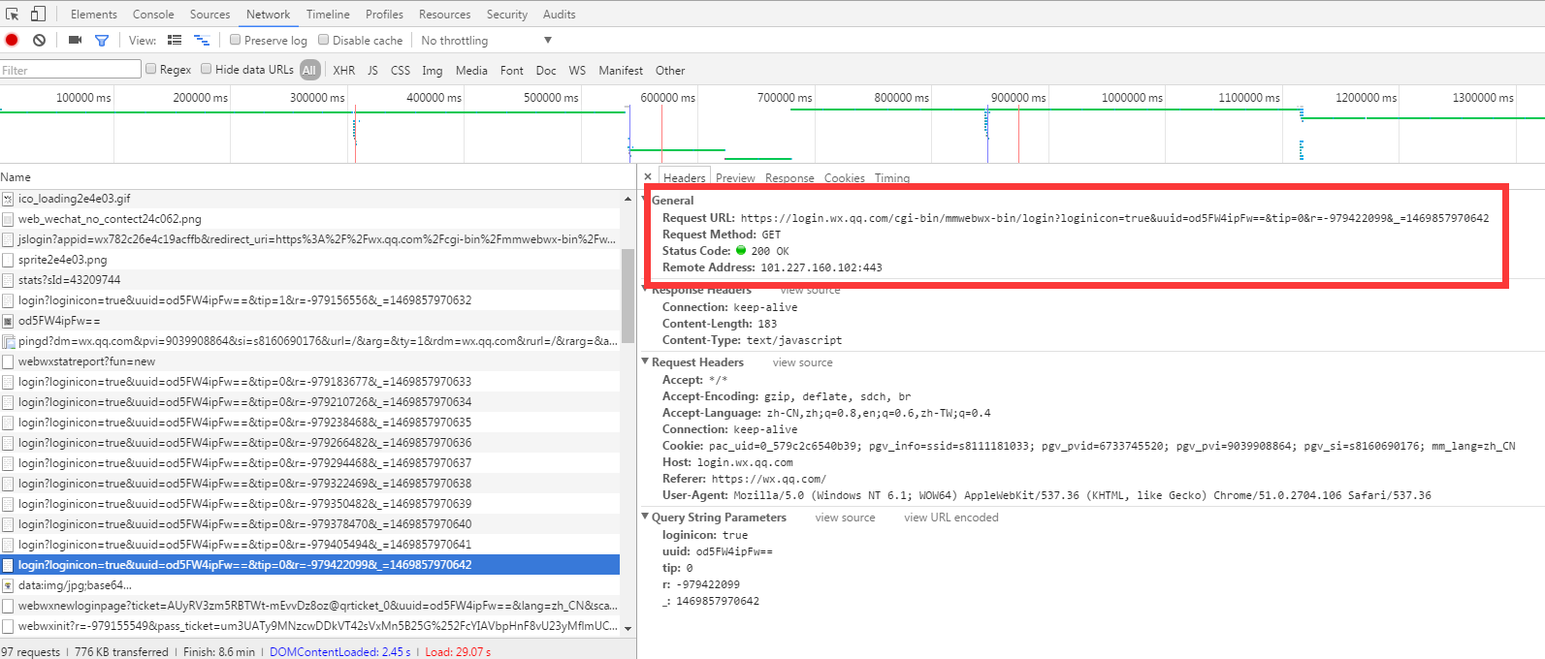The image size is (1545, 659).
Task: Filter requests by Font
Action: click(x=512, y=70)
